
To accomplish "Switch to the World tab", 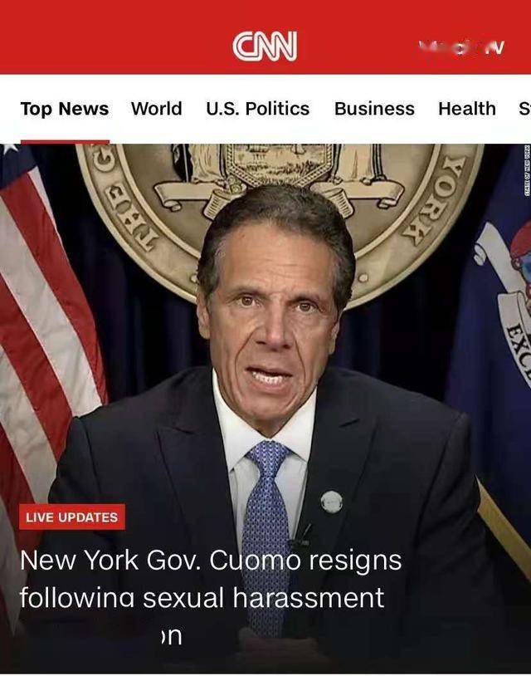I will pyautogui.click(x=157, y=109).
